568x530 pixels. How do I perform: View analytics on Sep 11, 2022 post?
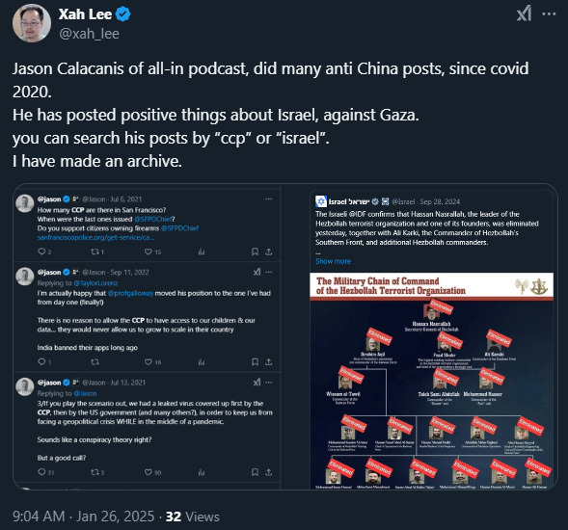click(x=202, y=361)
